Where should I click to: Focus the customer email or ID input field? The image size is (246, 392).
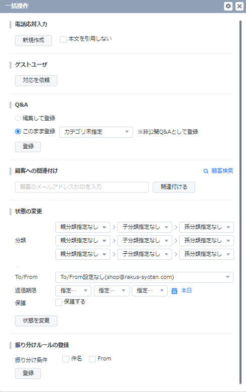click(82, 187)
